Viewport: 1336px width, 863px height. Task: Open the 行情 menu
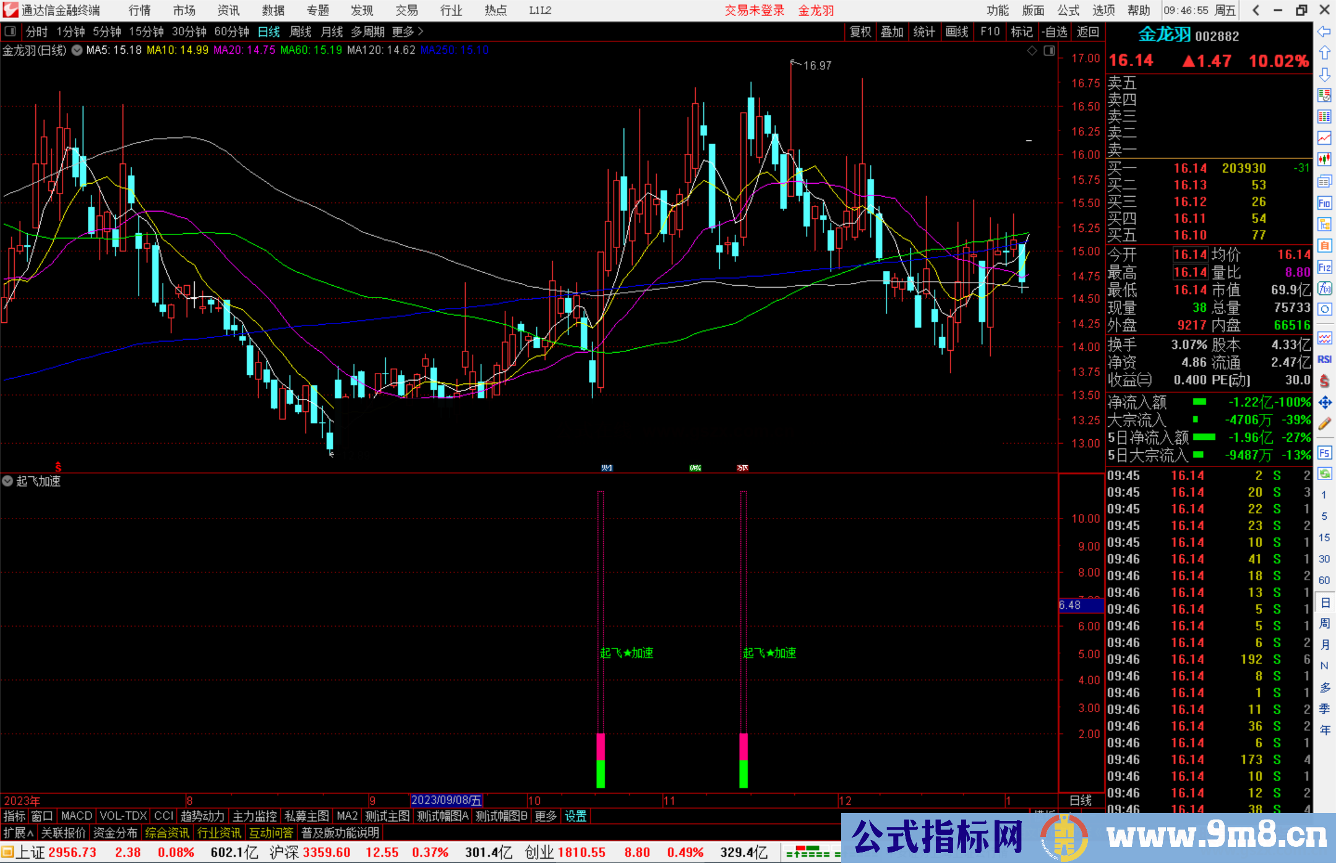point(140,11)
